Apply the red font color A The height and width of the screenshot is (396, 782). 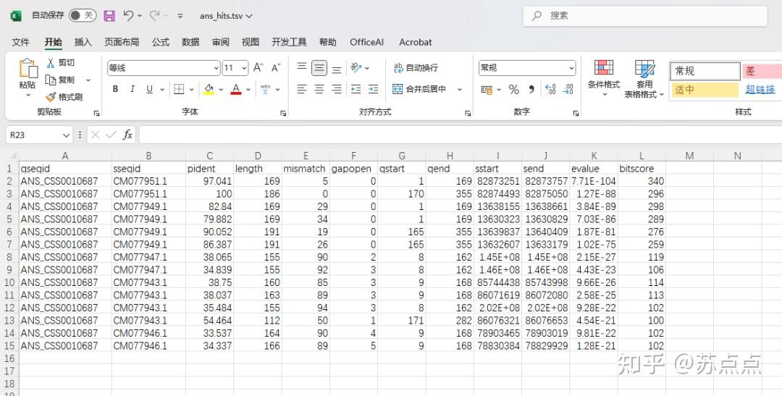click(236, 89)
